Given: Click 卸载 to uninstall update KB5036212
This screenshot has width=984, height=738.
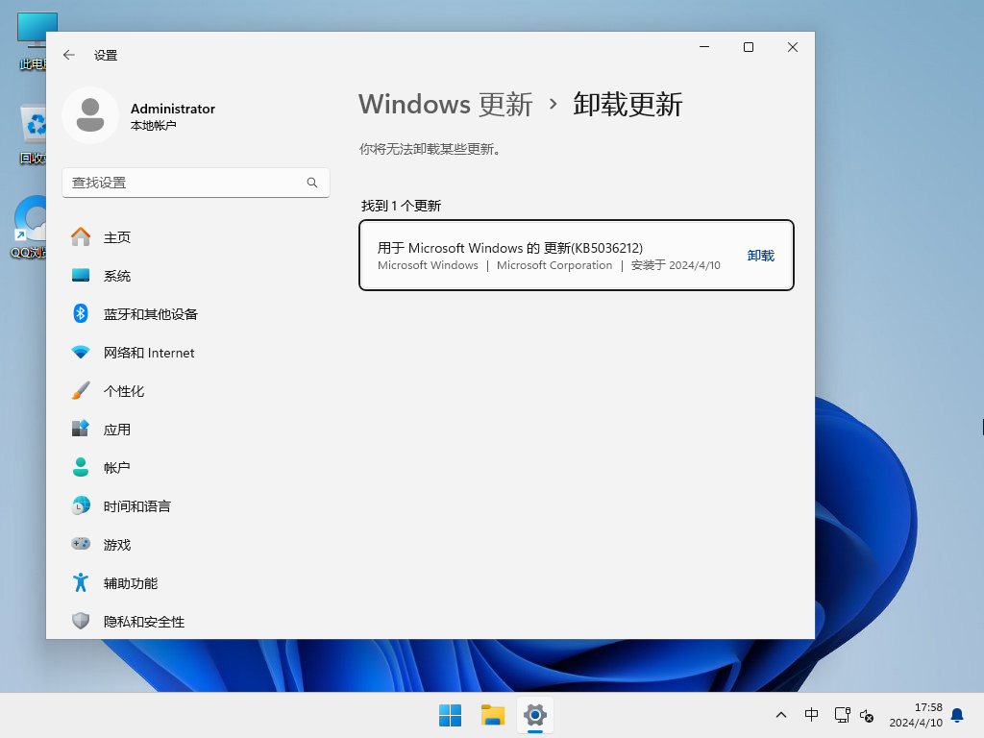Looking at the screenshot, I should tap(760, 256).
